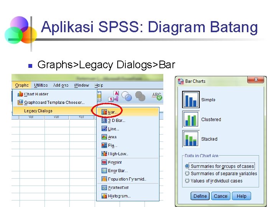The width and height of the screenshot is (276, 207).
Task: Select Line... chart entry
Action: click(x=128, y=129)
